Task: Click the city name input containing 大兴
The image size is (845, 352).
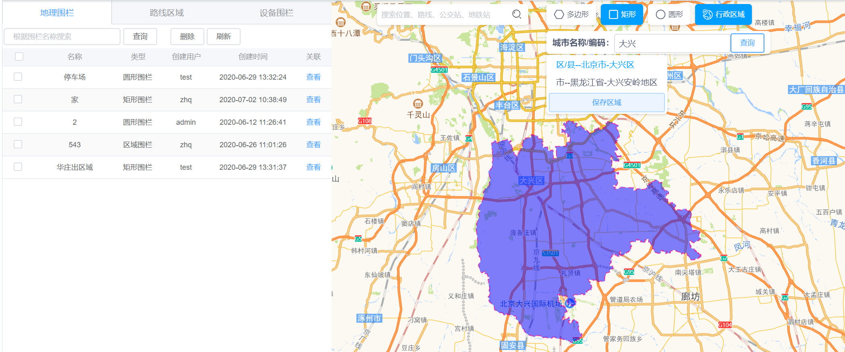Action: click(x=672, y=43)
